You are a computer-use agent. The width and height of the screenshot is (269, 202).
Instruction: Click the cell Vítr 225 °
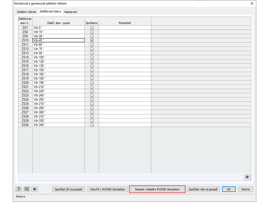pos(58,91)
